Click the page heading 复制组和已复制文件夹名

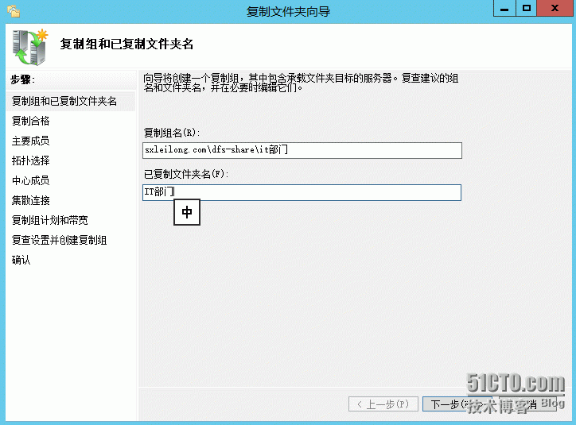pyautogui.click(x=126, y=44)
